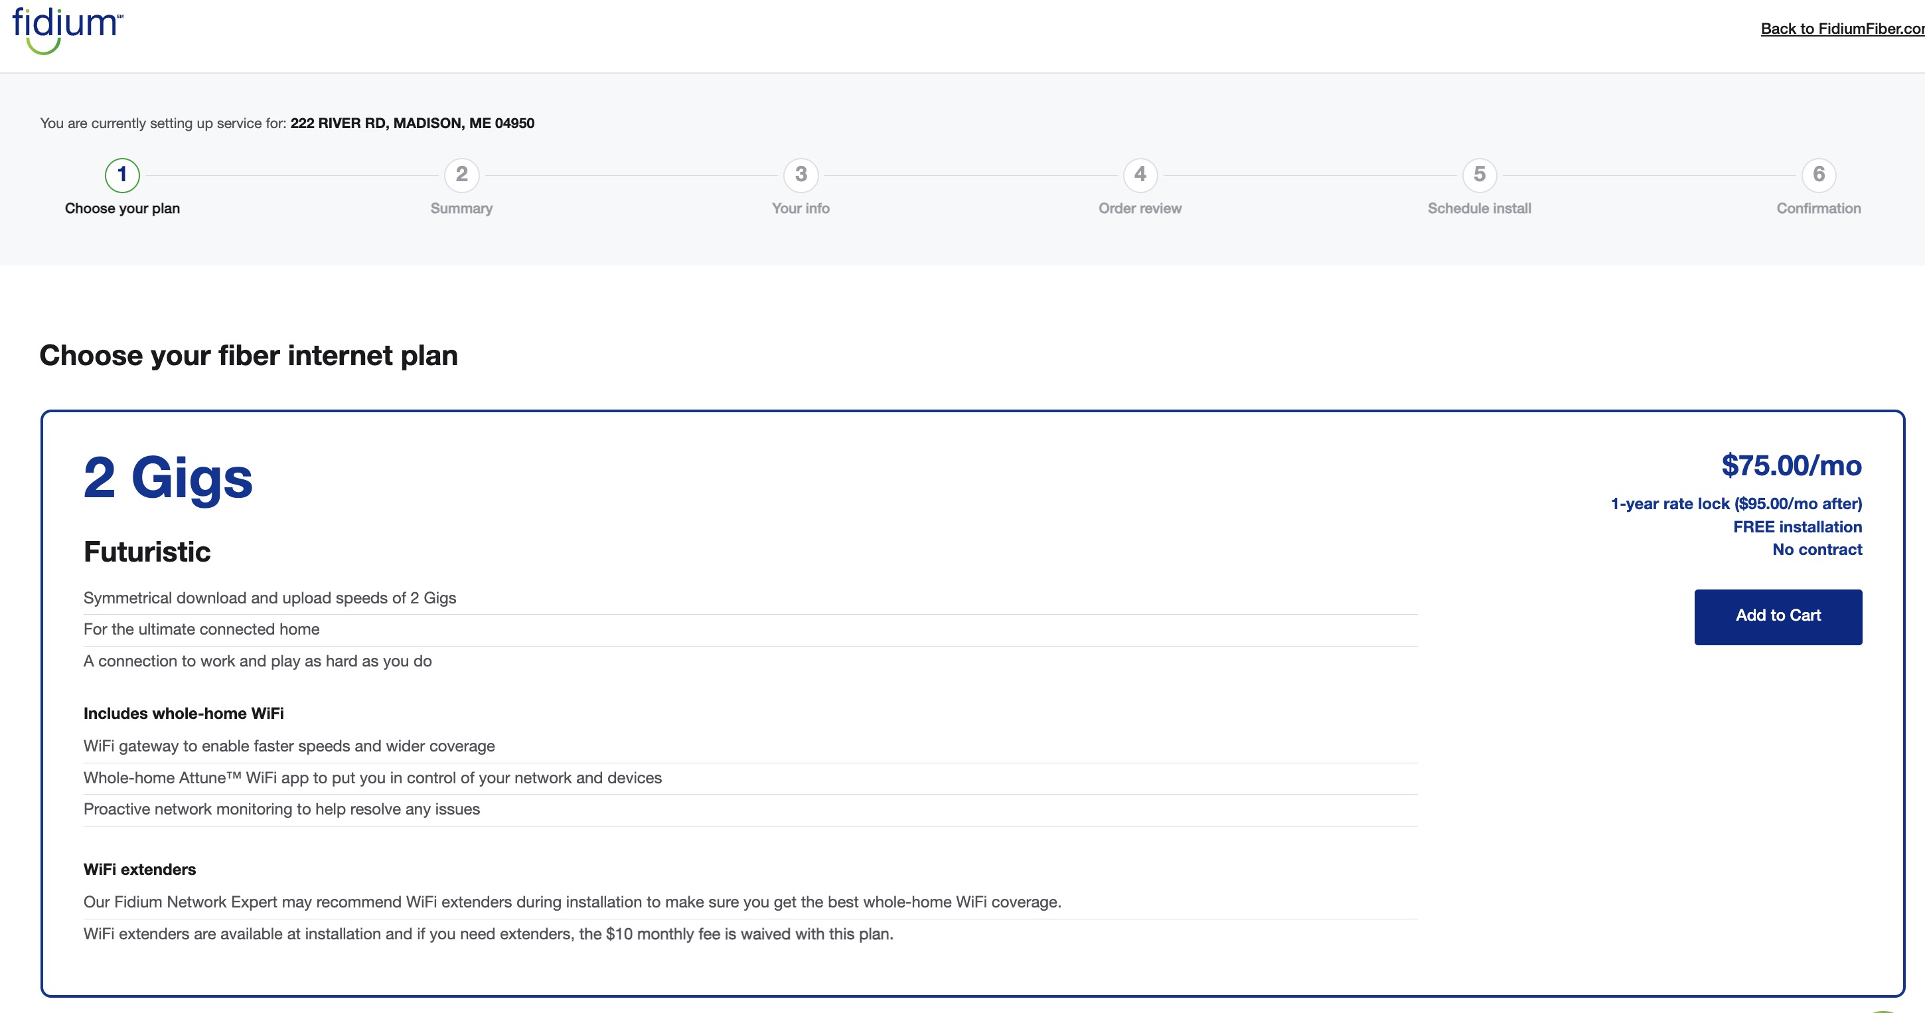Click the Add to Cart button
The width and height of the screenshot is (1925, 1013).
click(1778, 616)
